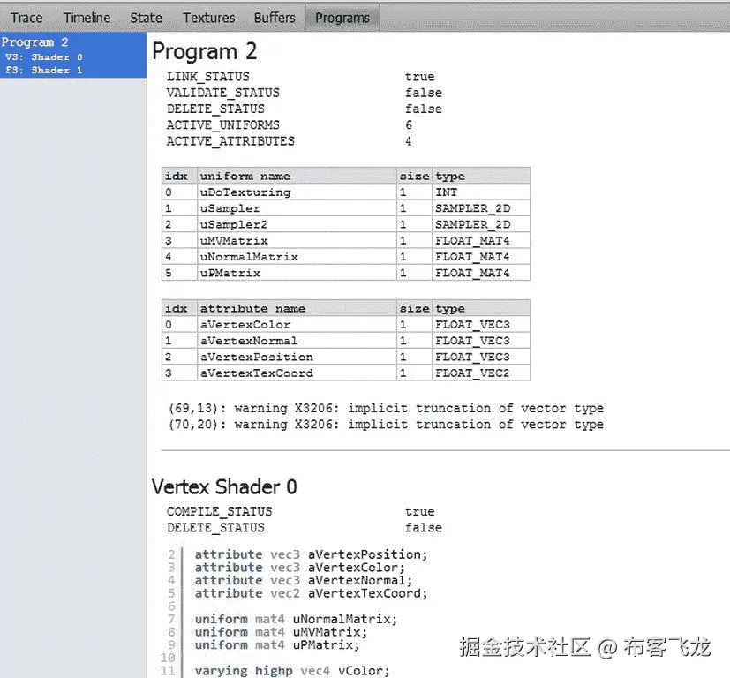Viewport: 730px width, 678px height.
Task: Click the Vertex Shader 0 heading
Action: point(224,487)
